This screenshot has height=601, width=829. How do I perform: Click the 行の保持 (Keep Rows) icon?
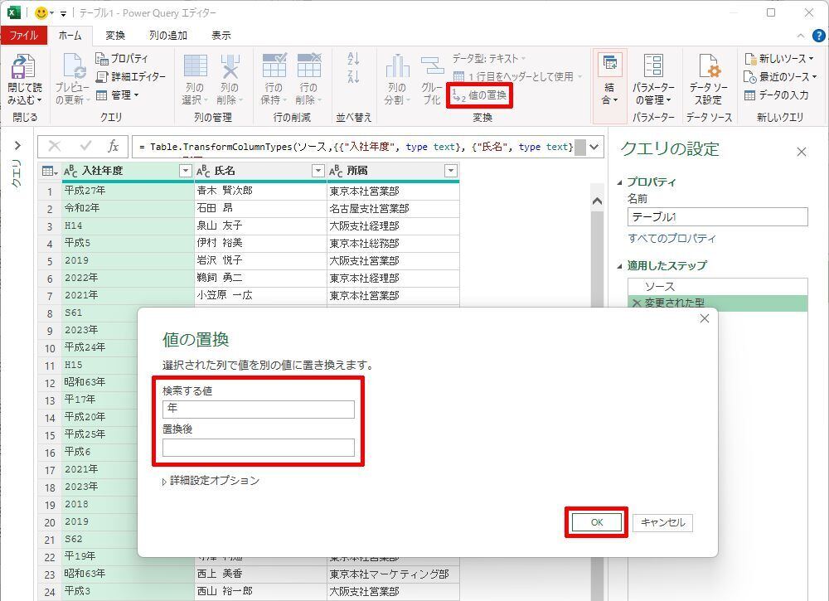point(274,68)
